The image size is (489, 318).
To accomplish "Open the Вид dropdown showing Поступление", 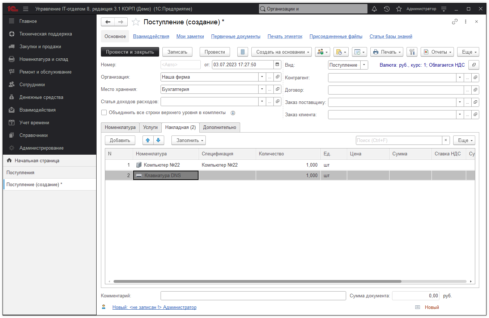I will coord(363,65).
